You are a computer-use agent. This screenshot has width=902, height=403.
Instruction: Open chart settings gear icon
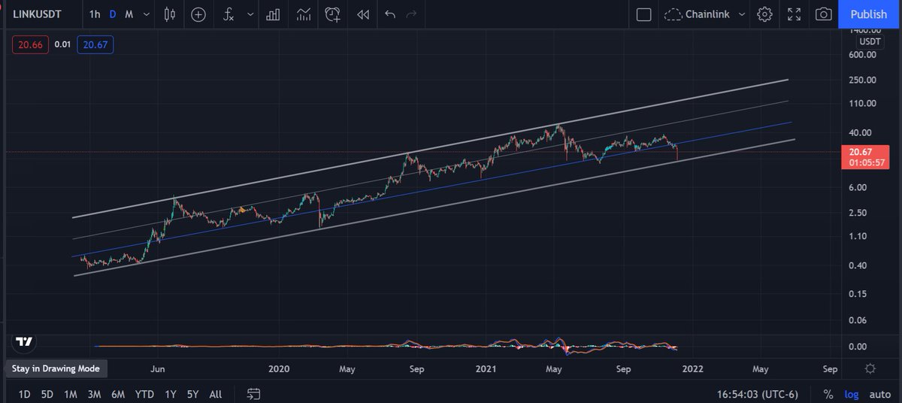[x=765, y=14]
